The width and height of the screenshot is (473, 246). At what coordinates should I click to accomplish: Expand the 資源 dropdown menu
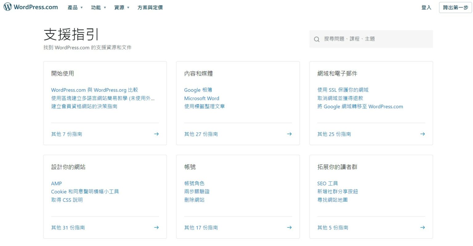[122, 8]
